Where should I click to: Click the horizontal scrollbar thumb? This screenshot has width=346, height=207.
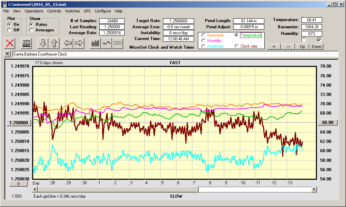[x=118, y=189]
